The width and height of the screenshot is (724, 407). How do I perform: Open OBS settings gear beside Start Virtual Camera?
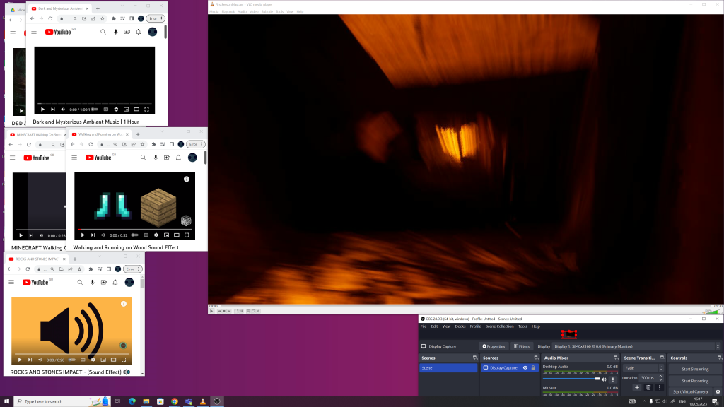[718, 391]
